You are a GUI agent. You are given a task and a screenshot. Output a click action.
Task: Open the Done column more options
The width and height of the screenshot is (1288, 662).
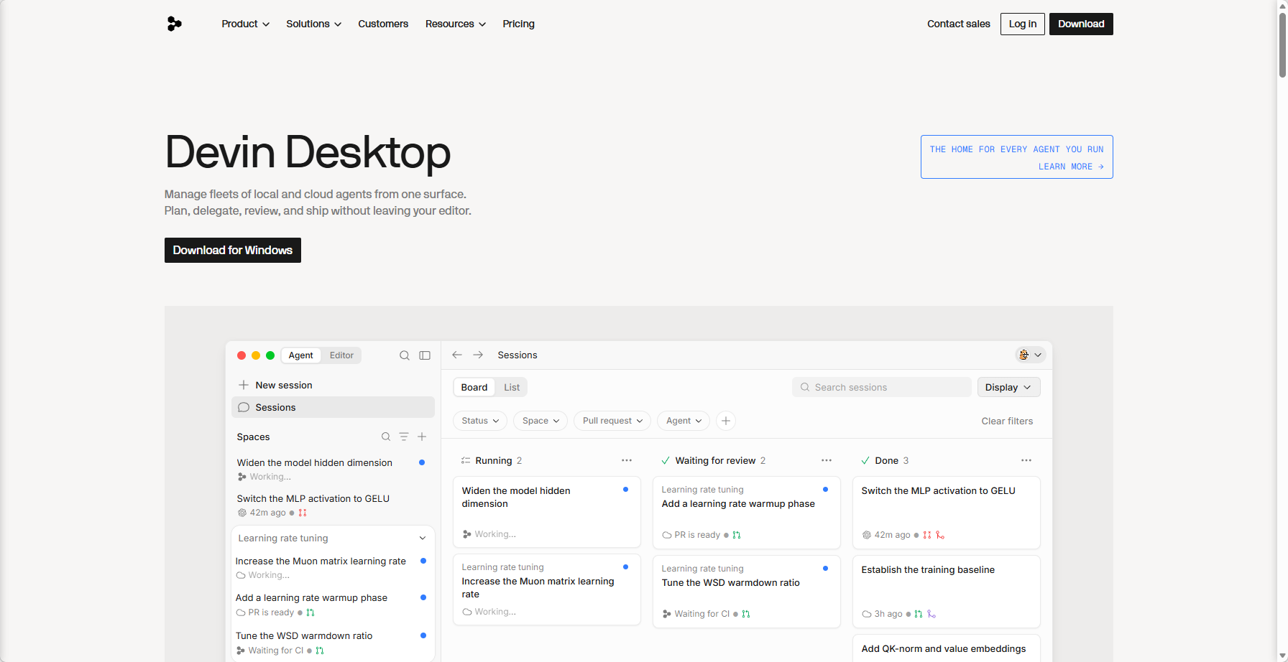coord(1026,460)
